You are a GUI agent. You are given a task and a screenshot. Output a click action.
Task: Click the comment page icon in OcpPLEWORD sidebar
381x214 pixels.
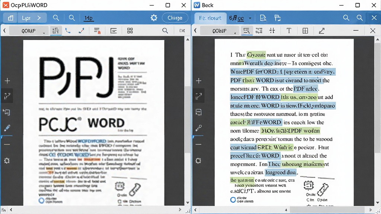click(x=7, y=112)
